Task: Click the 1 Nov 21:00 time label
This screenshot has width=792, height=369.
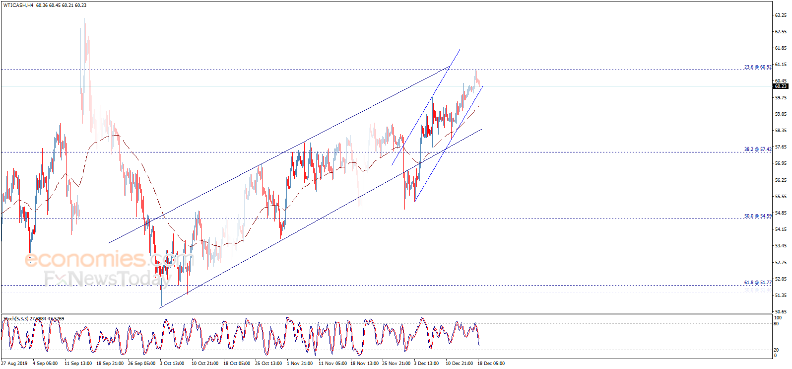Action: pyautogui.click(x=300, y=364)
